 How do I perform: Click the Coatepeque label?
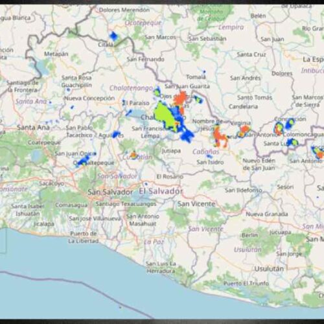pyautogui.click(x=44, y=143)
